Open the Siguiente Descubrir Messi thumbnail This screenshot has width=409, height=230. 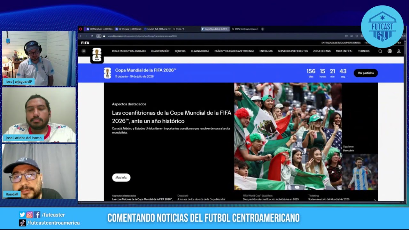(360, 172)
